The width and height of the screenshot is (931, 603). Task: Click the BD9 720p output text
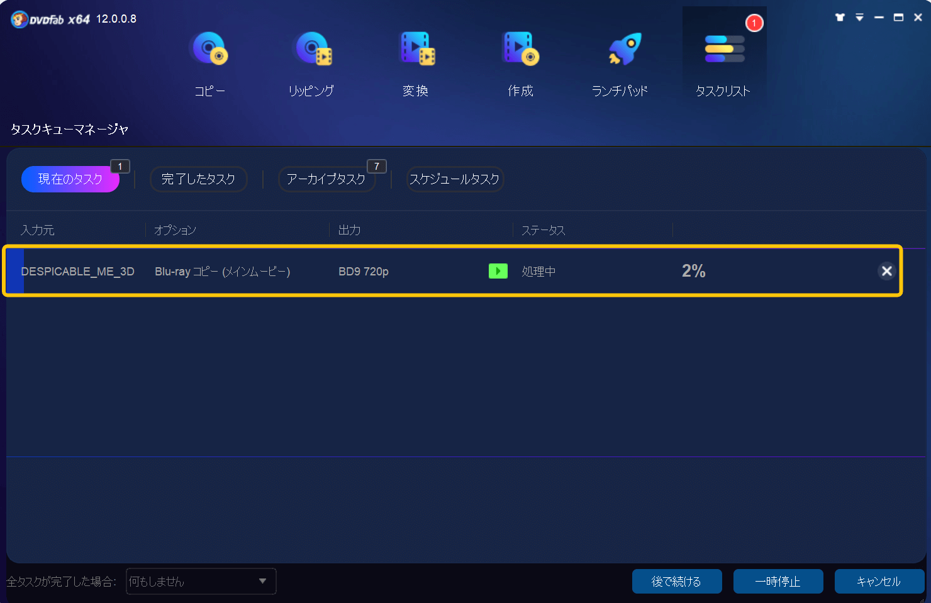coord(364,272)
